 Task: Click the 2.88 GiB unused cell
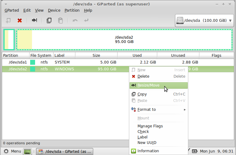click(x=190, y=62)
